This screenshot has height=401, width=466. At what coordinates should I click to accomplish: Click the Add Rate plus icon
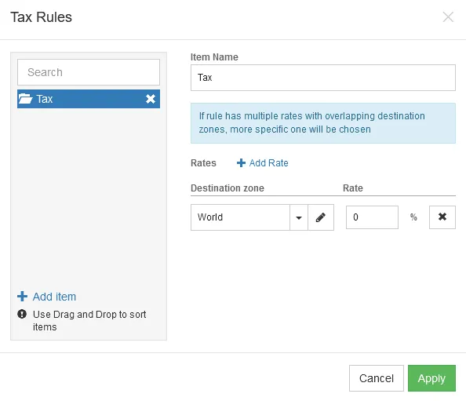pos(241,163)
